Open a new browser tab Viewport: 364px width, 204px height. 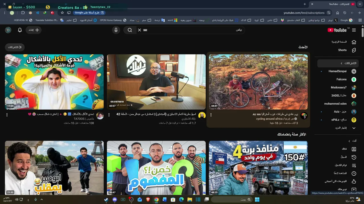[x=305, y=4]
